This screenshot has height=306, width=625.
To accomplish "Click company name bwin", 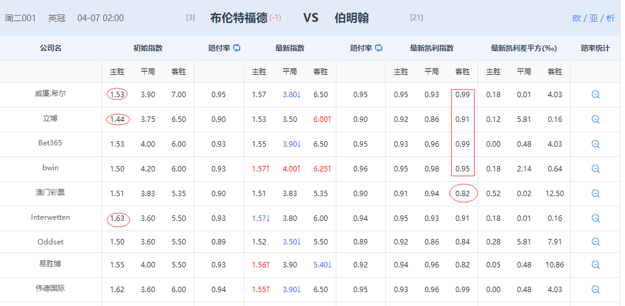I will click(x=50, y=168).
